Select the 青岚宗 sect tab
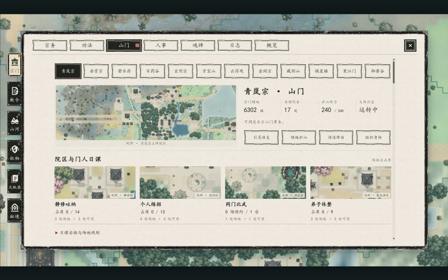The height and width of the screenshot is (280, 448). click(68, 71)
